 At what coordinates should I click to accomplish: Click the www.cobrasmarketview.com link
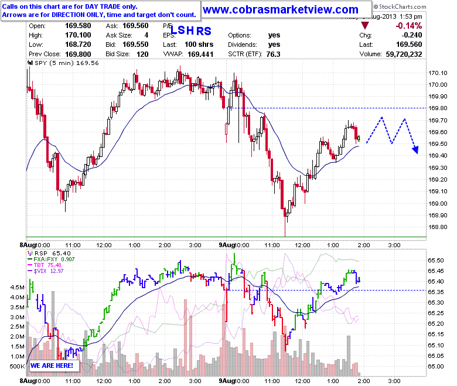pyautogui.click(x=281, y=9)
